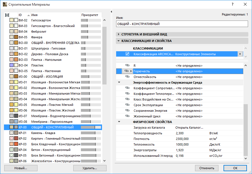Collapse ФИЗИЧЕСКИЕ СВОЙСТВА group
This screenshot has height=174, width=252.
119,122
